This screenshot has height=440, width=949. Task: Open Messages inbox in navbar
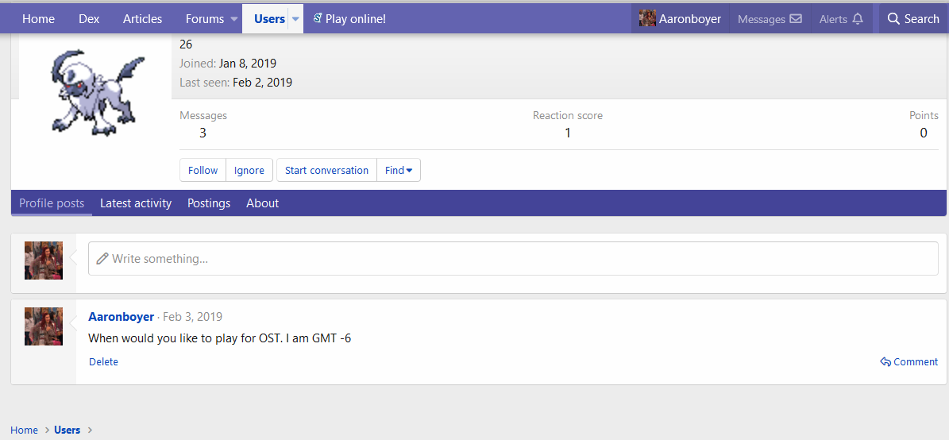tap(770, 19)
